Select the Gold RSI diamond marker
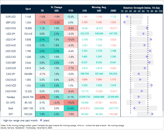 coord(134,108)
